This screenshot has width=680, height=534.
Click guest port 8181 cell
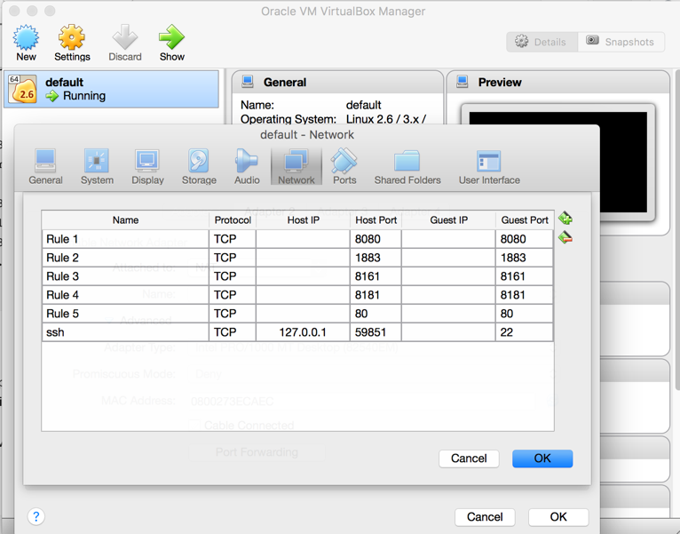coord(524,295)
